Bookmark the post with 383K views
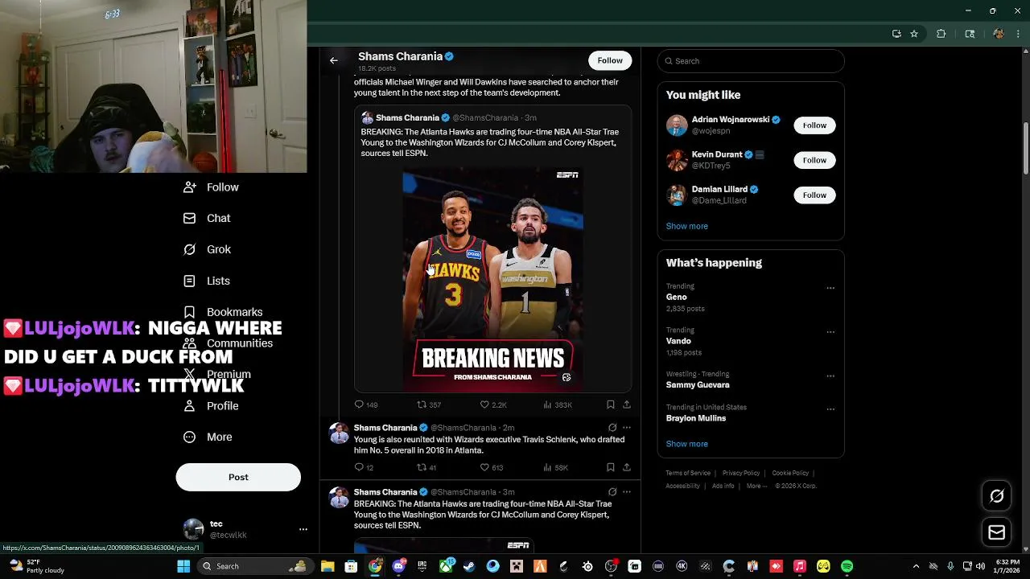The image size is (1030, 579). coord(611,404)
